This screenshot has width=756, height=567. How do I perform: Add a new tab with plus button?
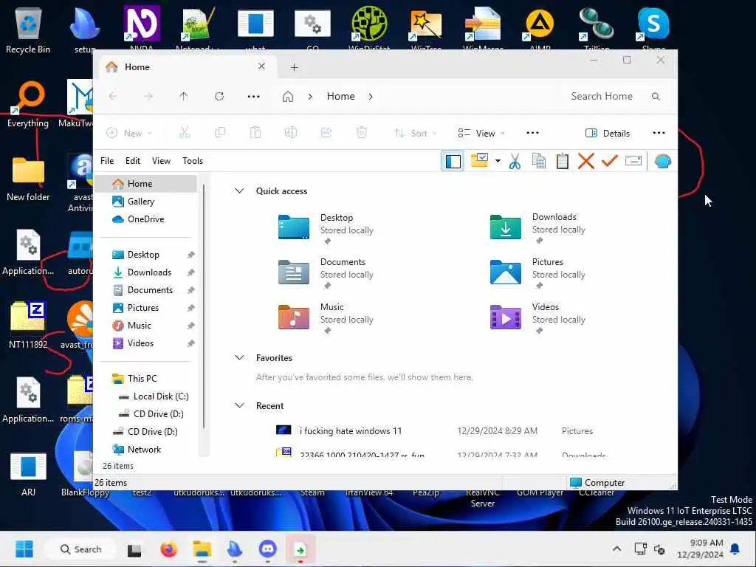[294, 67]
